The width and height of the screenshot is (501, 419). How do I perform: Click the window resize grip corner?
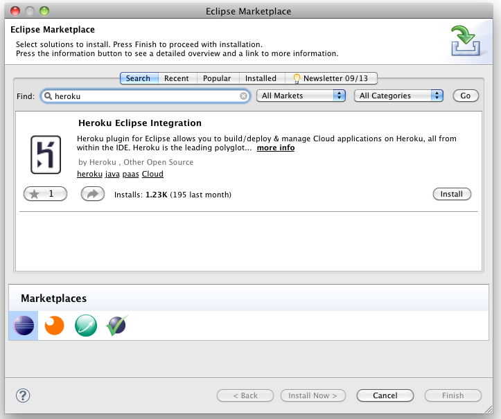coord(489,409)
